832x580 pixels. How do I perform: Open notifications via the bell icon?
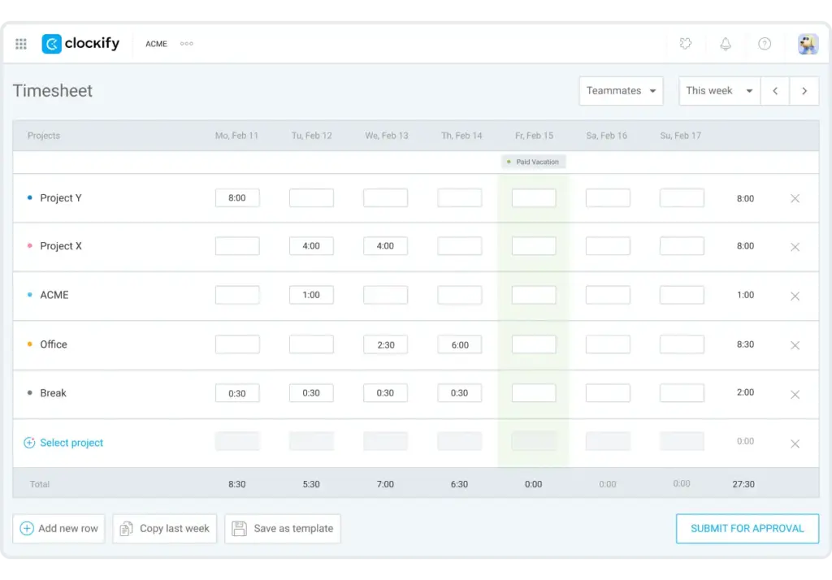[x=726, y=44]
